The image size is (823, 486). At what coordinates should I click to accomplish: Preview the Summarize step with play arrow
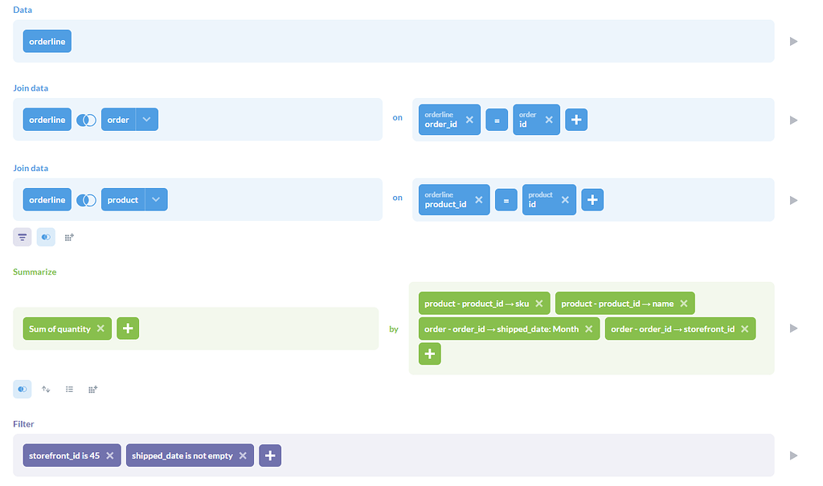pos(793,328)
